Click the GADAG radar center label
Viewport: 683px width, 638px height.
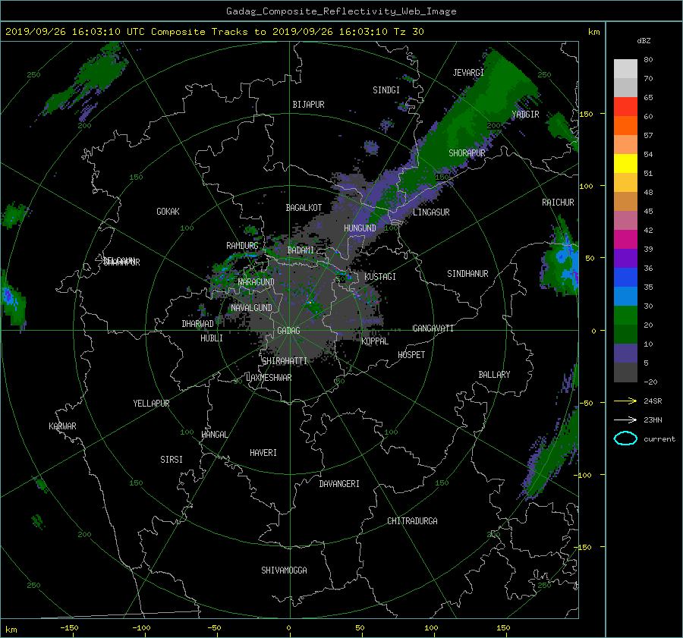288,331
